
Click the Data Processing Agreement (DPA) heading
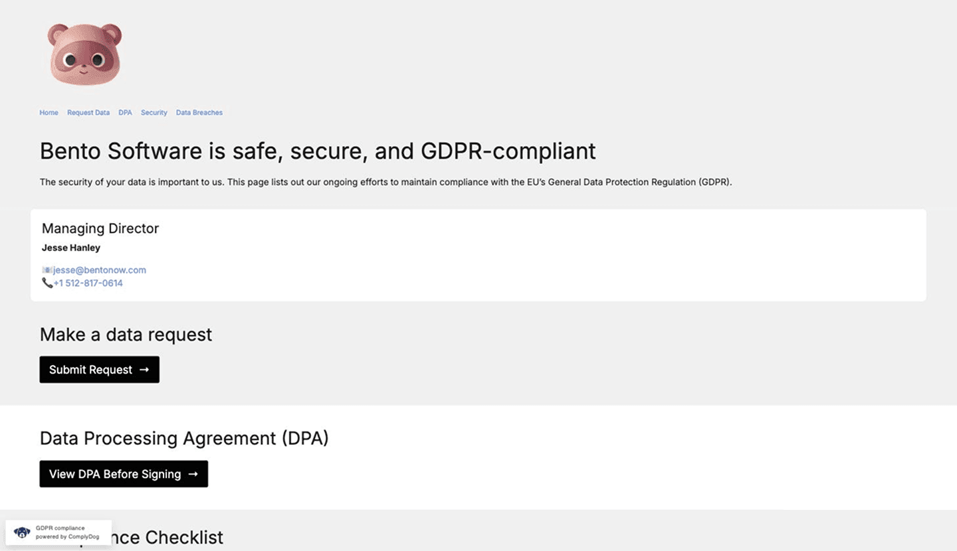[184, 439]
